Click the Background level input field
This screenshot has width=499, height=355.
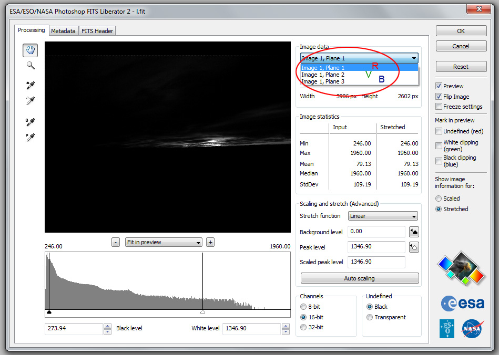click(x=376, y=232)
